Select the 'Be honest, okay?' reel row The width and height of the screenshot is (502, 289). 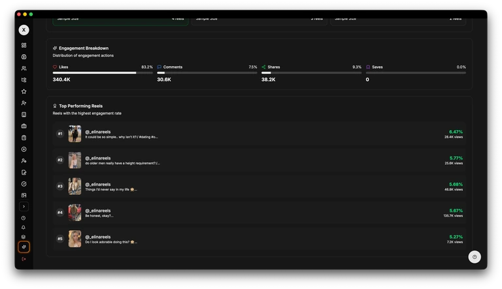(x=261, y=212)
